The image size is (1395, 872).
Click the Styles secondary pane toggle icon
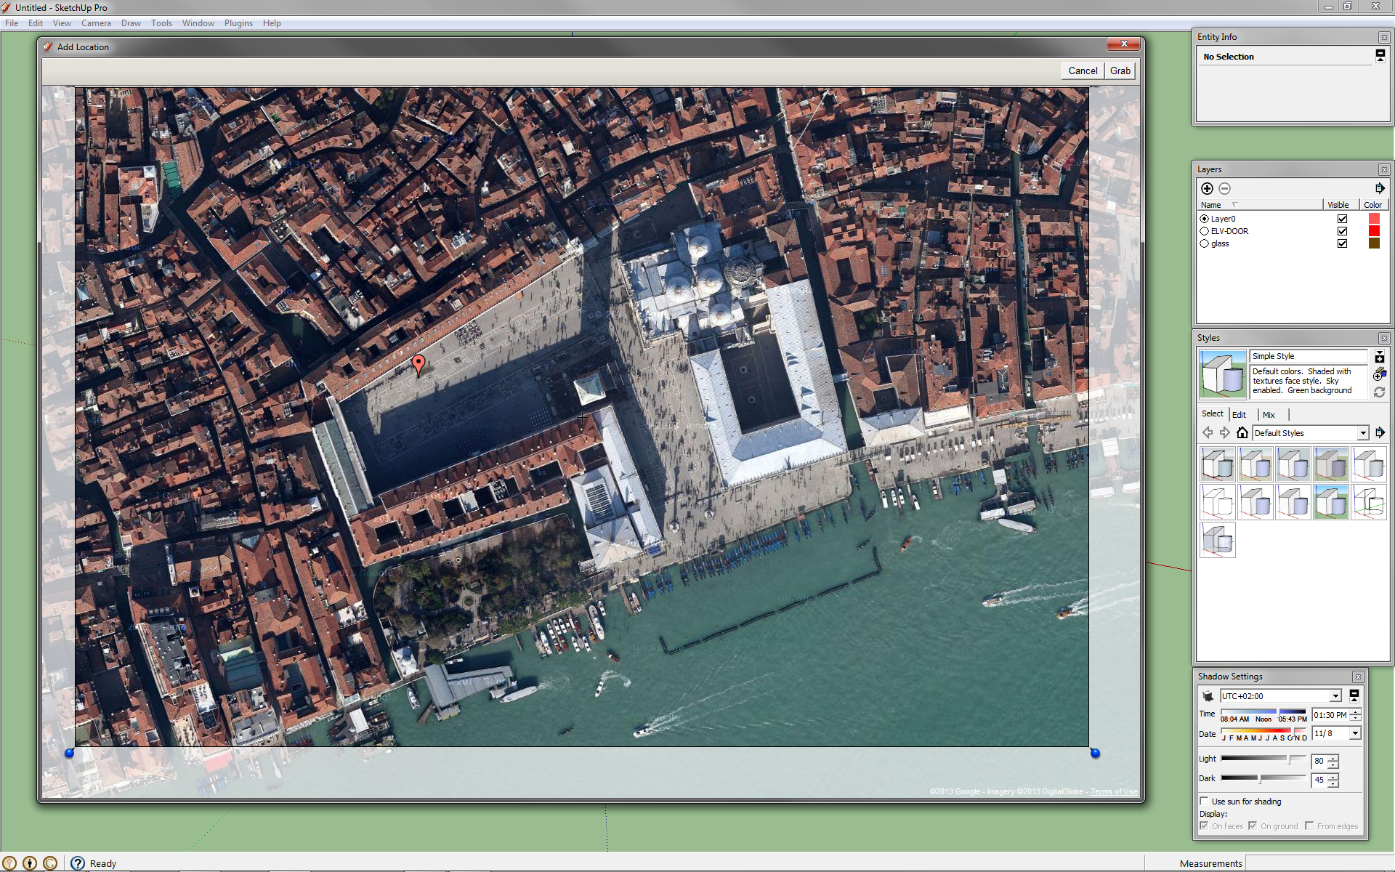(x=1379, y=357)
